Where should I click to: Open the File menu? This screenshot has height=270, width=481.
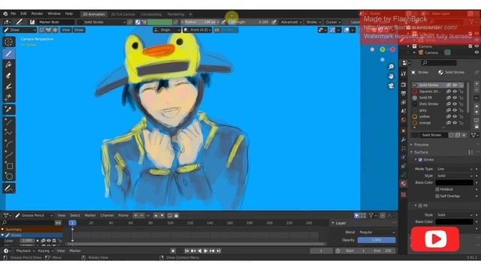click(14, 13)
